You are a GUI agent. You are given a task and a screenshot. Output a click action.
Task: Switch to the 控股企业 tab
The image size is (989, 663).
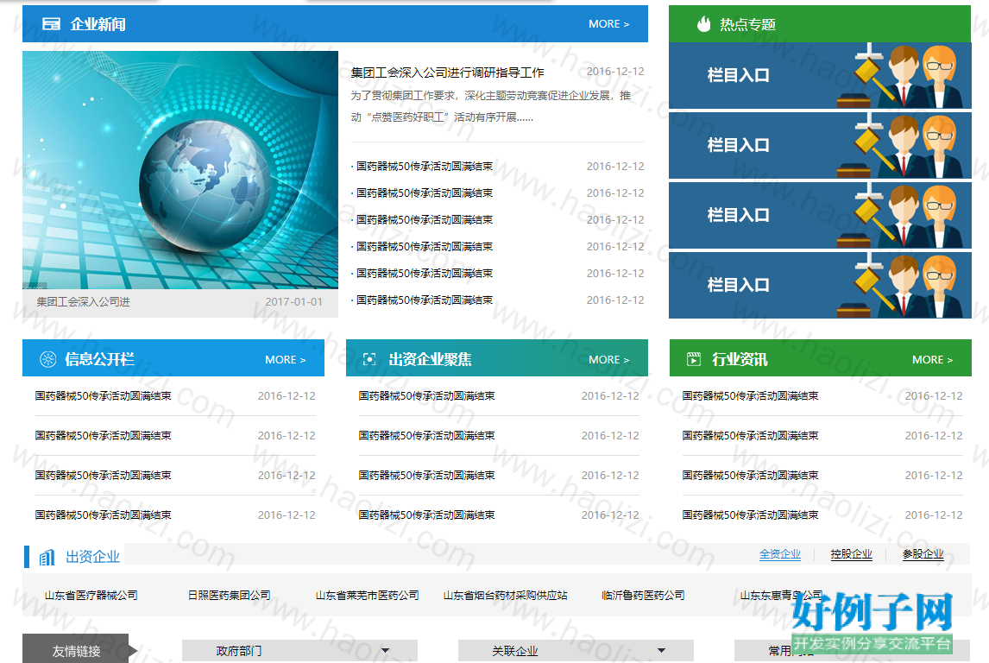[x=851, y=554]
